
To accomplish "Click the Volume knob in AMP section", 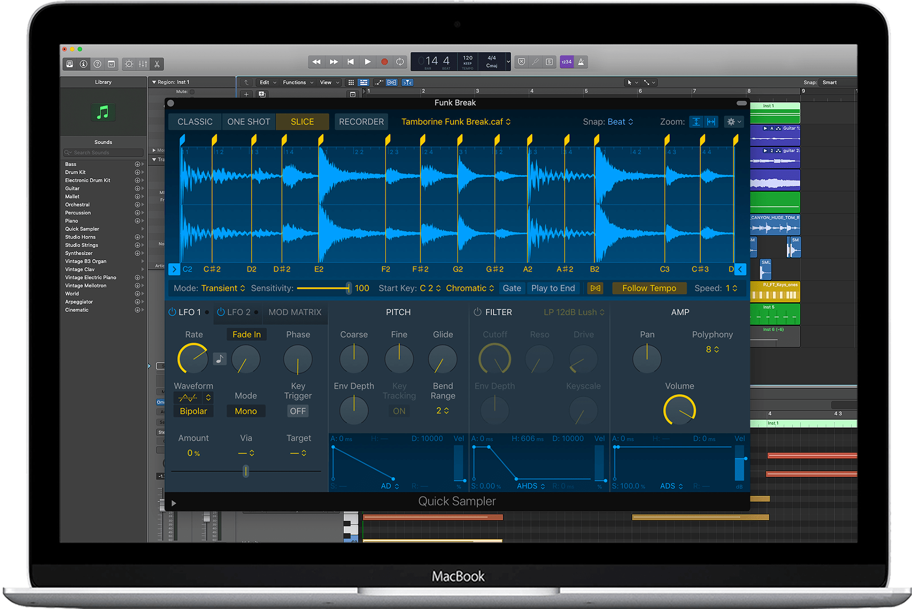I will coord(679,410).
